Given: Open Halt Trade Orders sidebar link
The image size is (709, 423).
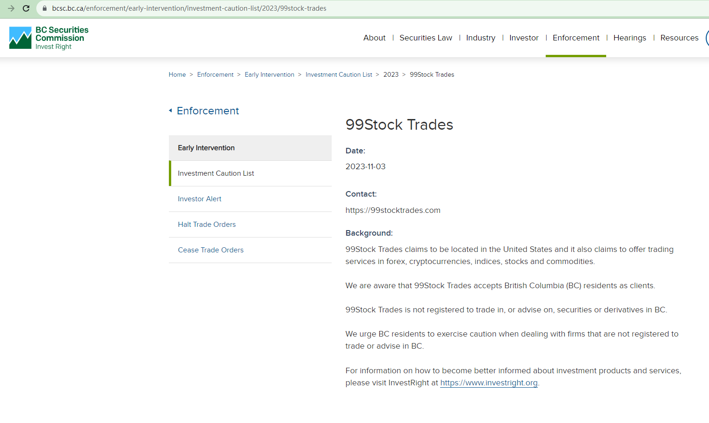Looking at the screenshot, I should 207,225.
